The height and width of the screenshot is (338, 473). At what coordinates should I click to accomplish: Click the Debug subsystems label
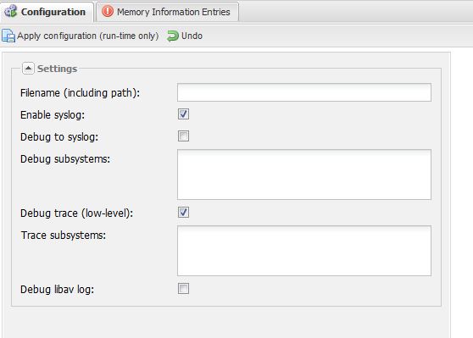65,159
